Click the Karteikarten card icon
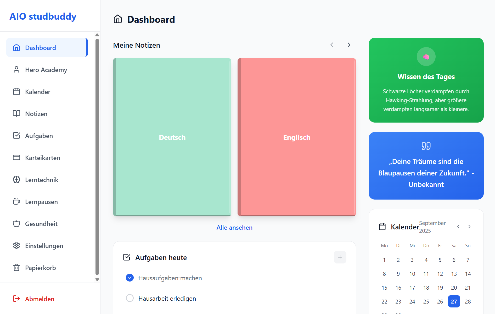The image size is (495, 314). click(16, 158)
